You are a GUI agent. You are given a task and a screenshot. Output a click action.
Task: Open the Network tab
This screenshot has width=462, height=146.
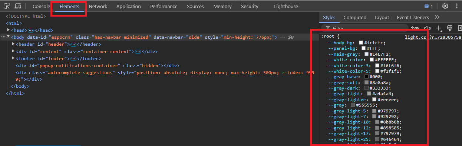point(98,7)
